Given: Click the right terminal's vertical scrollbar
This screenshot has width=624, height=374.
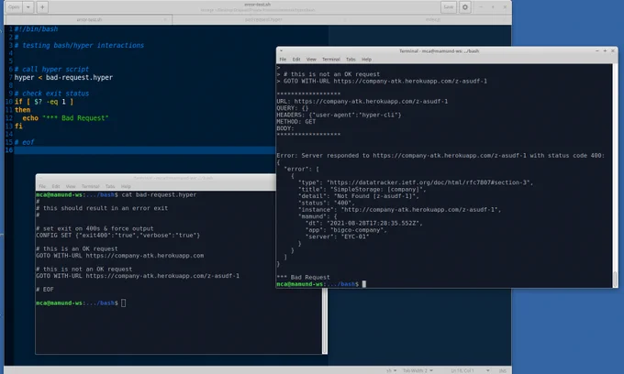Looking at the screenshot, I should 615,175.
